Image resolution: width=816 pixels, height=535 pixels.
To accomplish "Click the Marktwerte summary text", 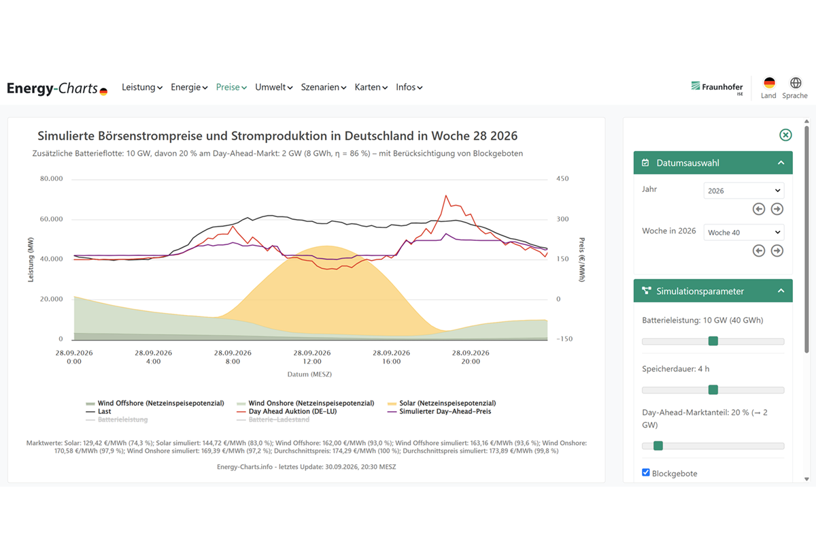I will pos(306,447).
